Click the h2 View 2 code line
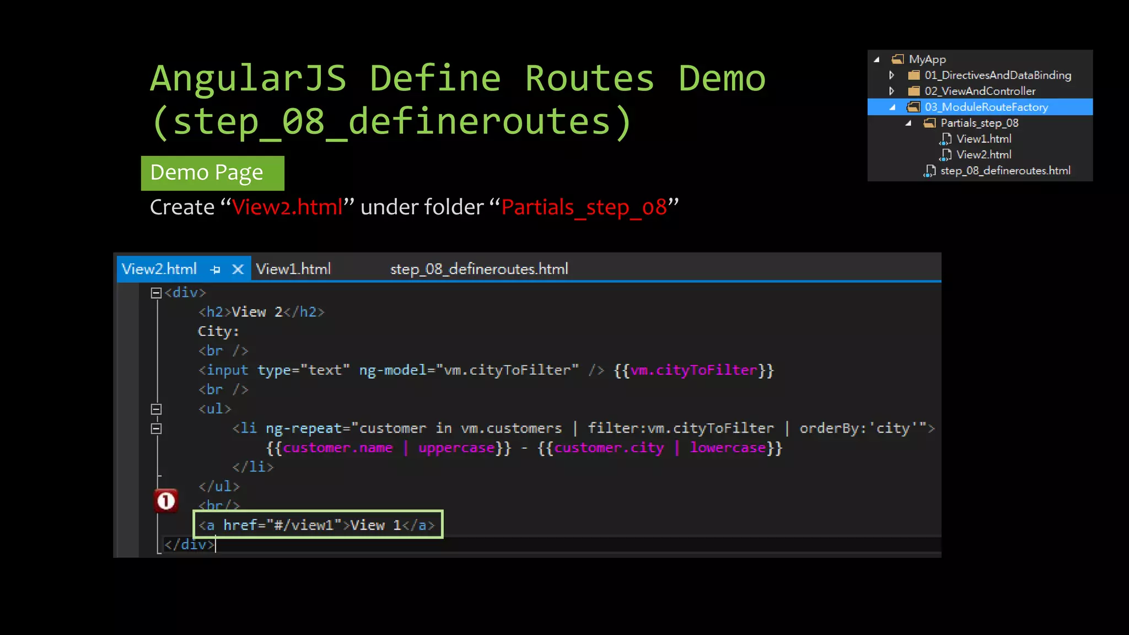1129x635 pixels. [261, 312]
